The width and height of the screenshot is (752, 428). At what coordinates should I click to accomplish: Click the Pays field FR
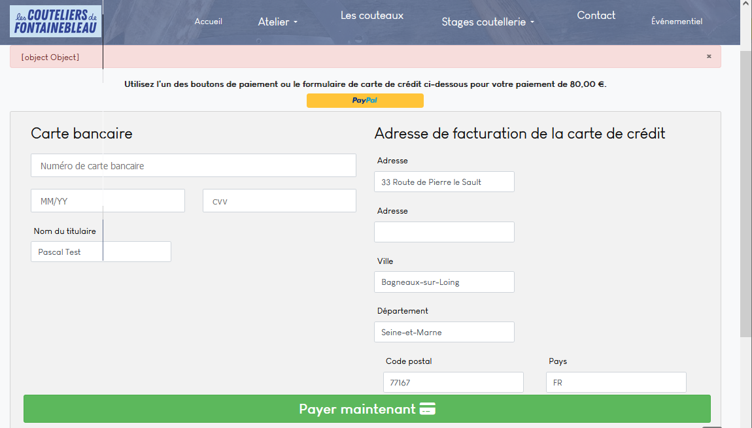(x=616, y=382)
